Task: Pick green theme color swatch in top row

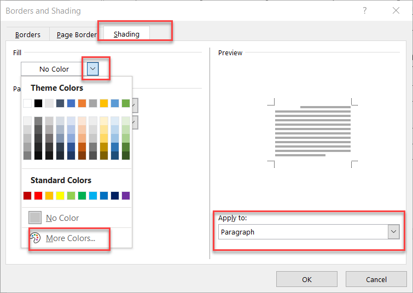Action: coord(126,103)
